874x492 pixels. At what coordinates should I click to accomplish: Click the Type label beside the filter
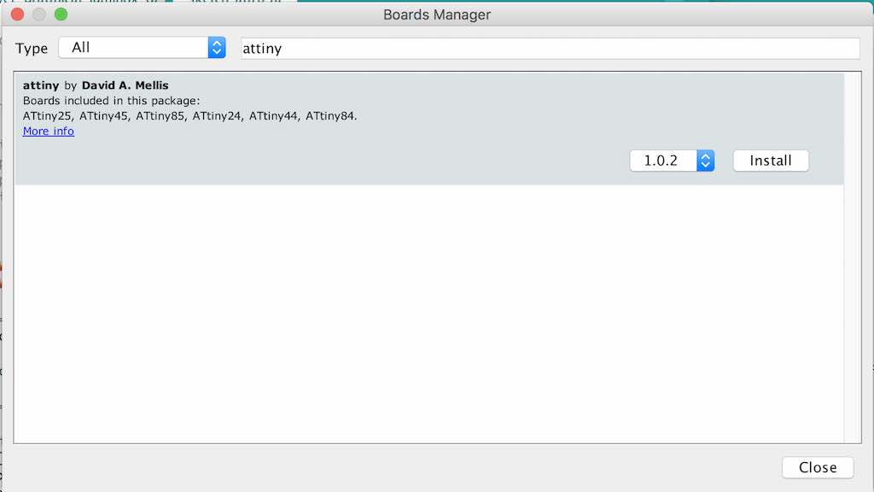[32, 49]
